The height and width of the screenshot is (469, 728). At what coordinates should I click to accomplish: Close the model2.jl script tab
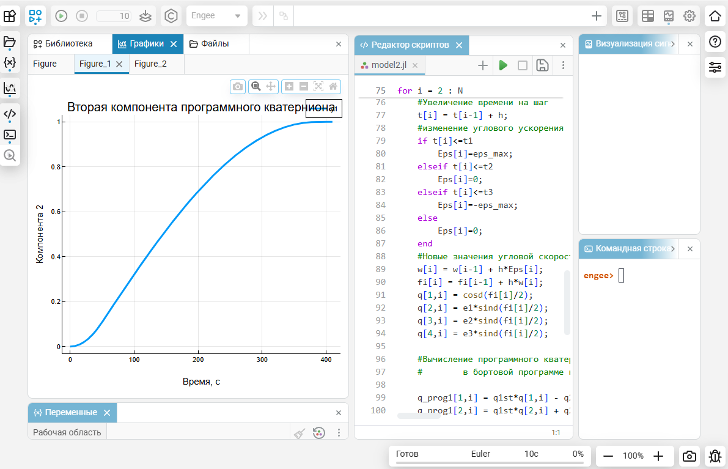coord(415,65)
